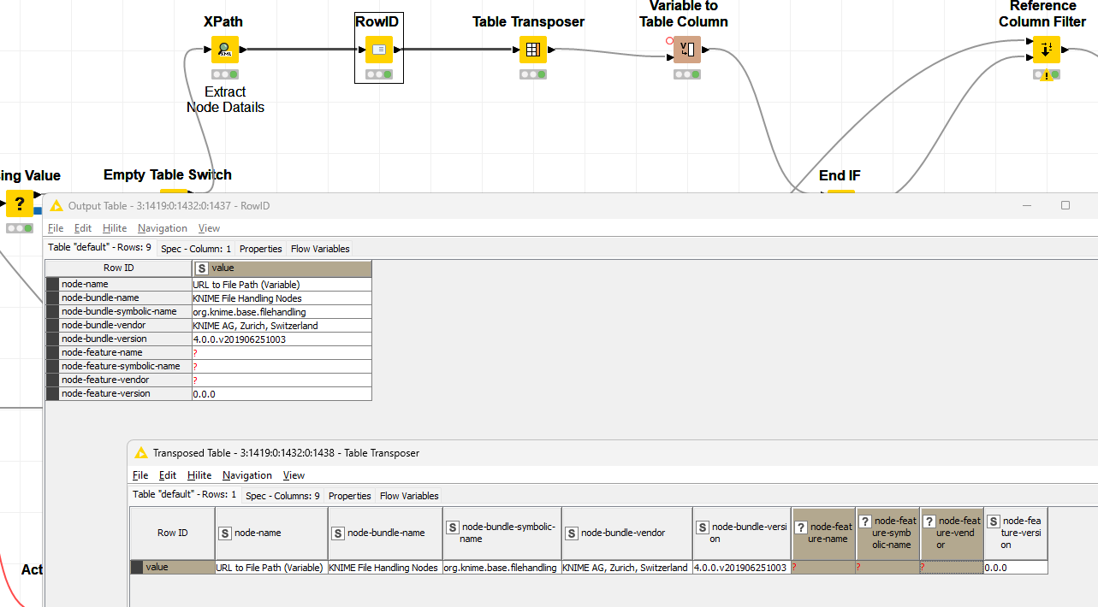
Task: Click the yellow question mark node icon
Action: tap(19, 204)
